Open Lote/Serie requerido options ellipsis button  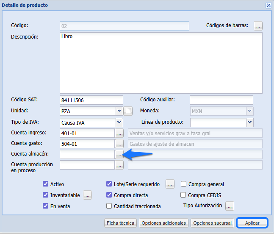pyautogui.click(x=170, y=184)
